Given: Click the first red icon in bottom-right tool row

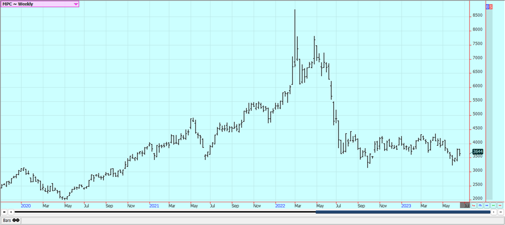Looking at the screenshot, I should click(x=473, y=205).
